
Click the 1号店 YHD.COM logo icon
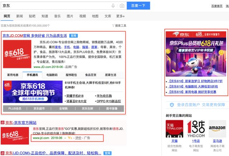(196, 129)
